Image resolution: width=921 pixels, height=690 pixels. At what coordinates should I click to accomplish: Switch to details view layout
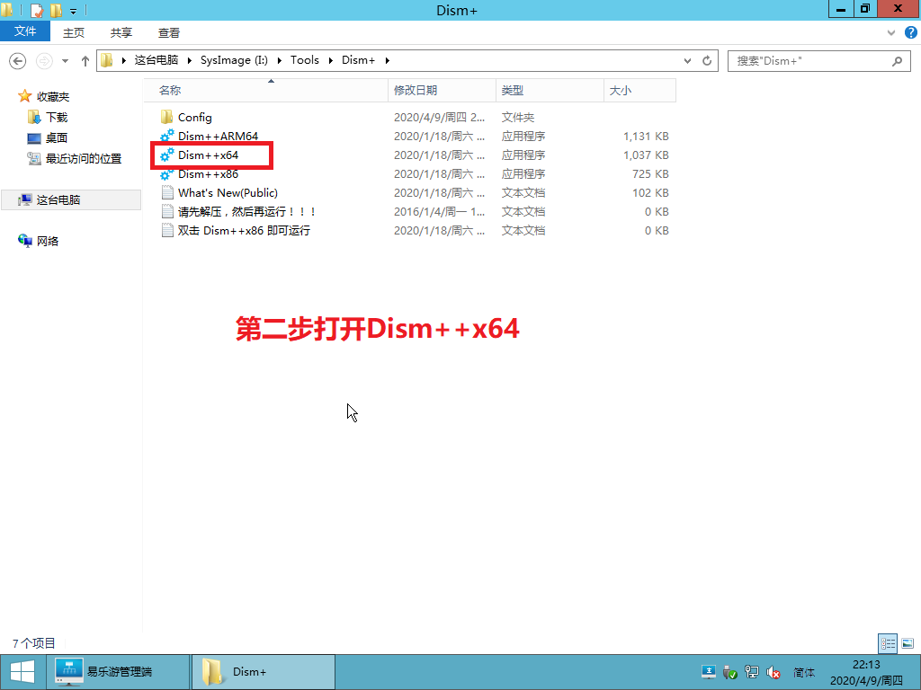pyautogui.click(x=888, y=643)
